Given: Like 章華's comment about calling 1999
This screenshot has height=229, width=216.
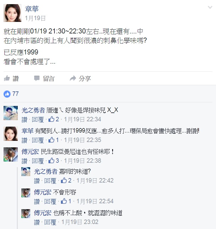Looking at the screenshot, I should [x=24, y=140].
